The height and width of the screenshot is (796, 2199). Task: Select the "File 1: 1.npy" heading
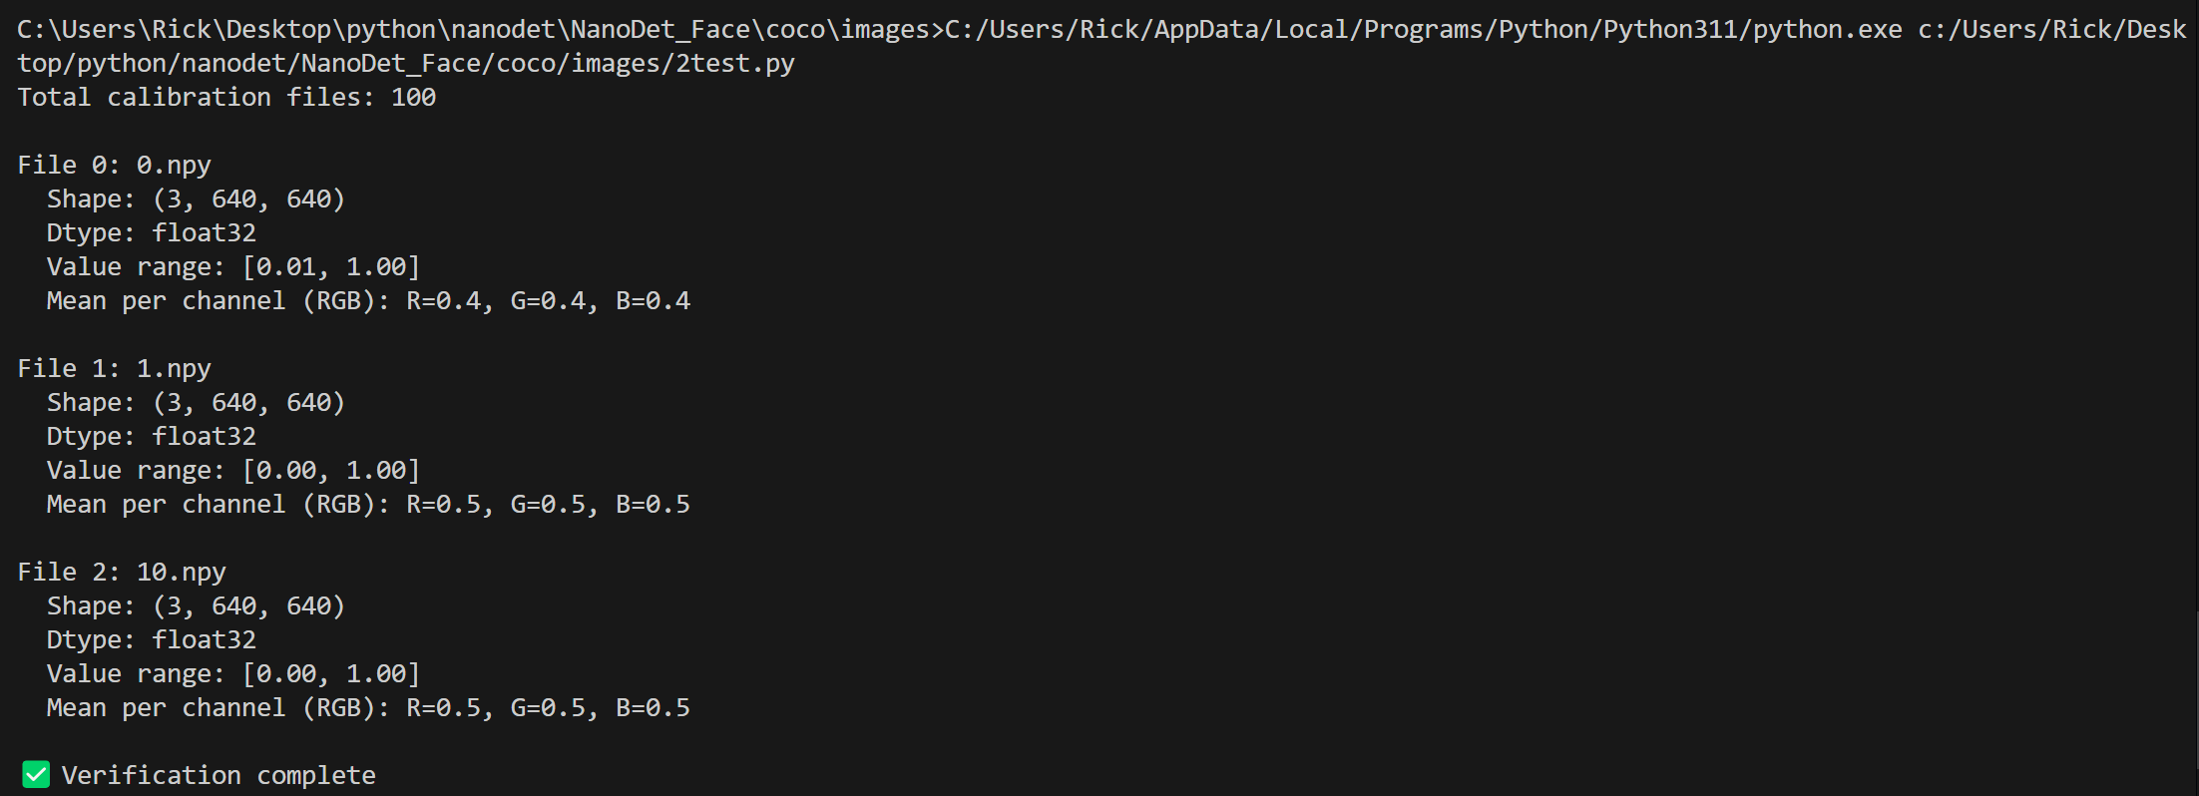point(114,368)
